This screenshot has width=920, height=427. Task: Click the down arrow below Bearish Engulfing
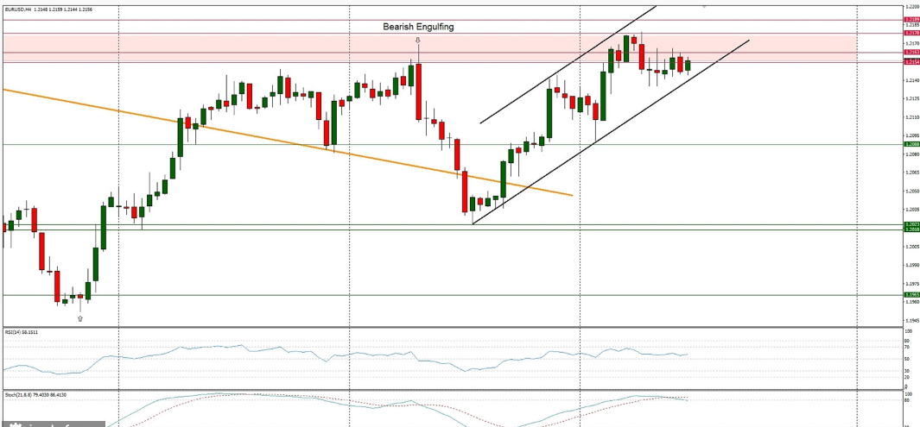(x=418, y=40)
